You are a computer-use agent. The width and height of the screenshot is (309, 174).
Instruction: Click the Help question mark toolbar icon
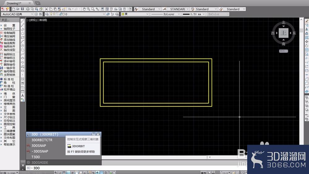(130, 9)
